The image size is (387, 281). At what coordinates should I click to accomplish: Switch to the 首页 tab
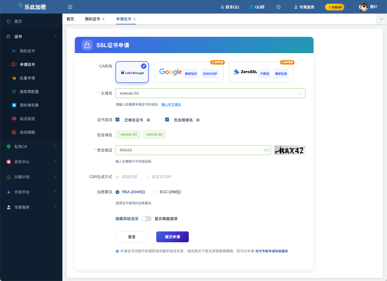pyautogui.click(x=70, y=19)
